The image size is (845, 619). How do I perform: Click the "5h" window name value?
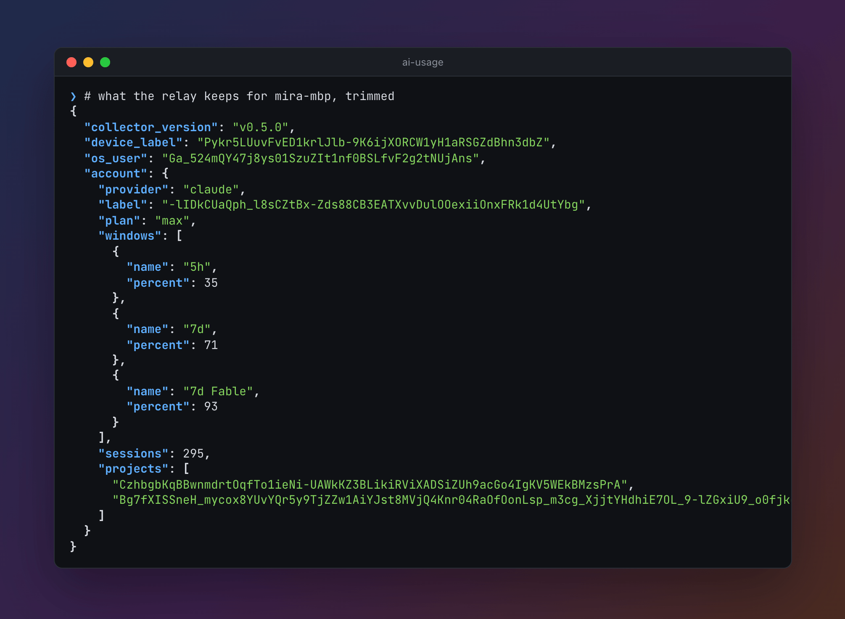point(197,267)
